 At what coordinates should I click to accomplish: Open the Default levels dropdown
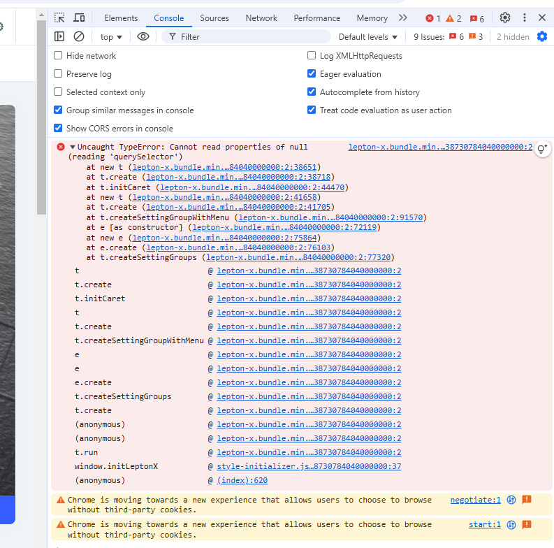(x=368, y=37)
